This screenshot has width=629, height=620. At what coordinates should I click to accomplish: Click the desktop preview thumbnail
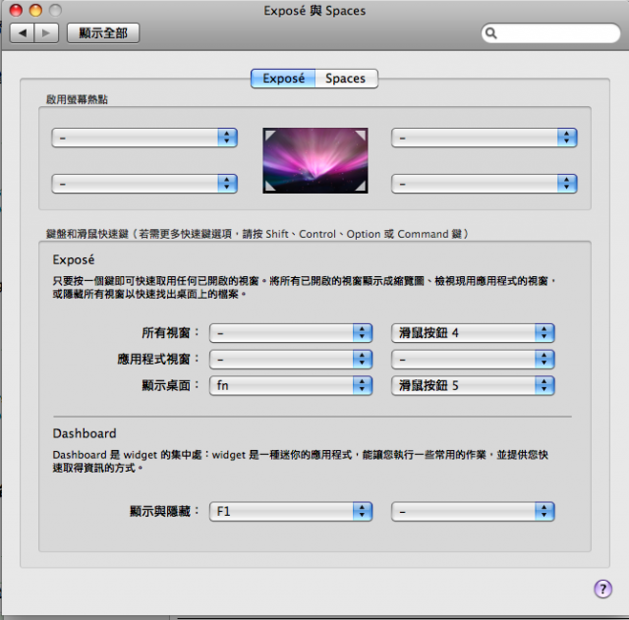click(314, 160)
